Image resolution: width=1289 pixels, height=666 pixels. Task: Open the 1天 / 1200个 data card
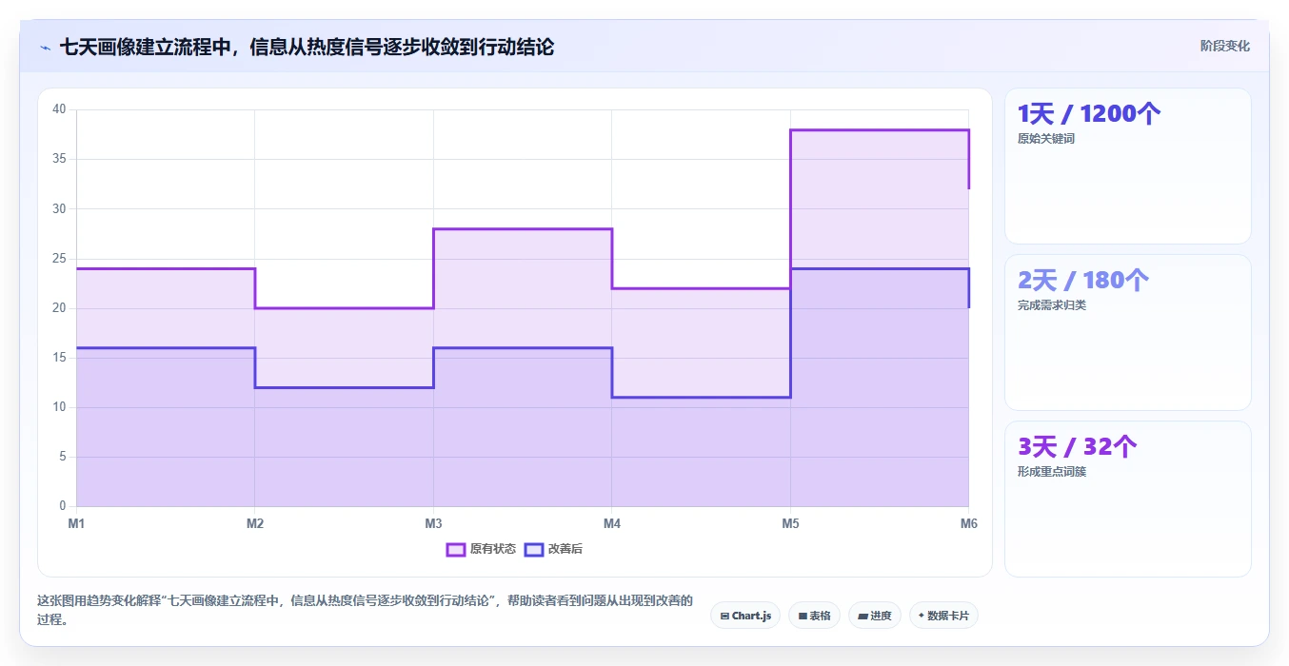[1128, 166]
